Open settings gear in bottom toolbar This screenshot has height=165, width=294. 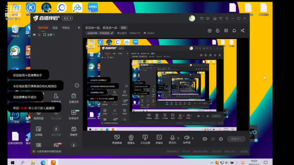pos(221,139)
